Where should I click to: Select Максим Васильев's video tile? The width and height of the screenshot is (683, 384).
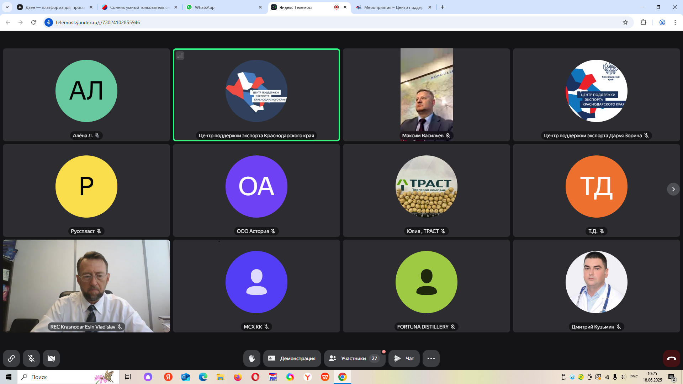click(x=426, y=95)
